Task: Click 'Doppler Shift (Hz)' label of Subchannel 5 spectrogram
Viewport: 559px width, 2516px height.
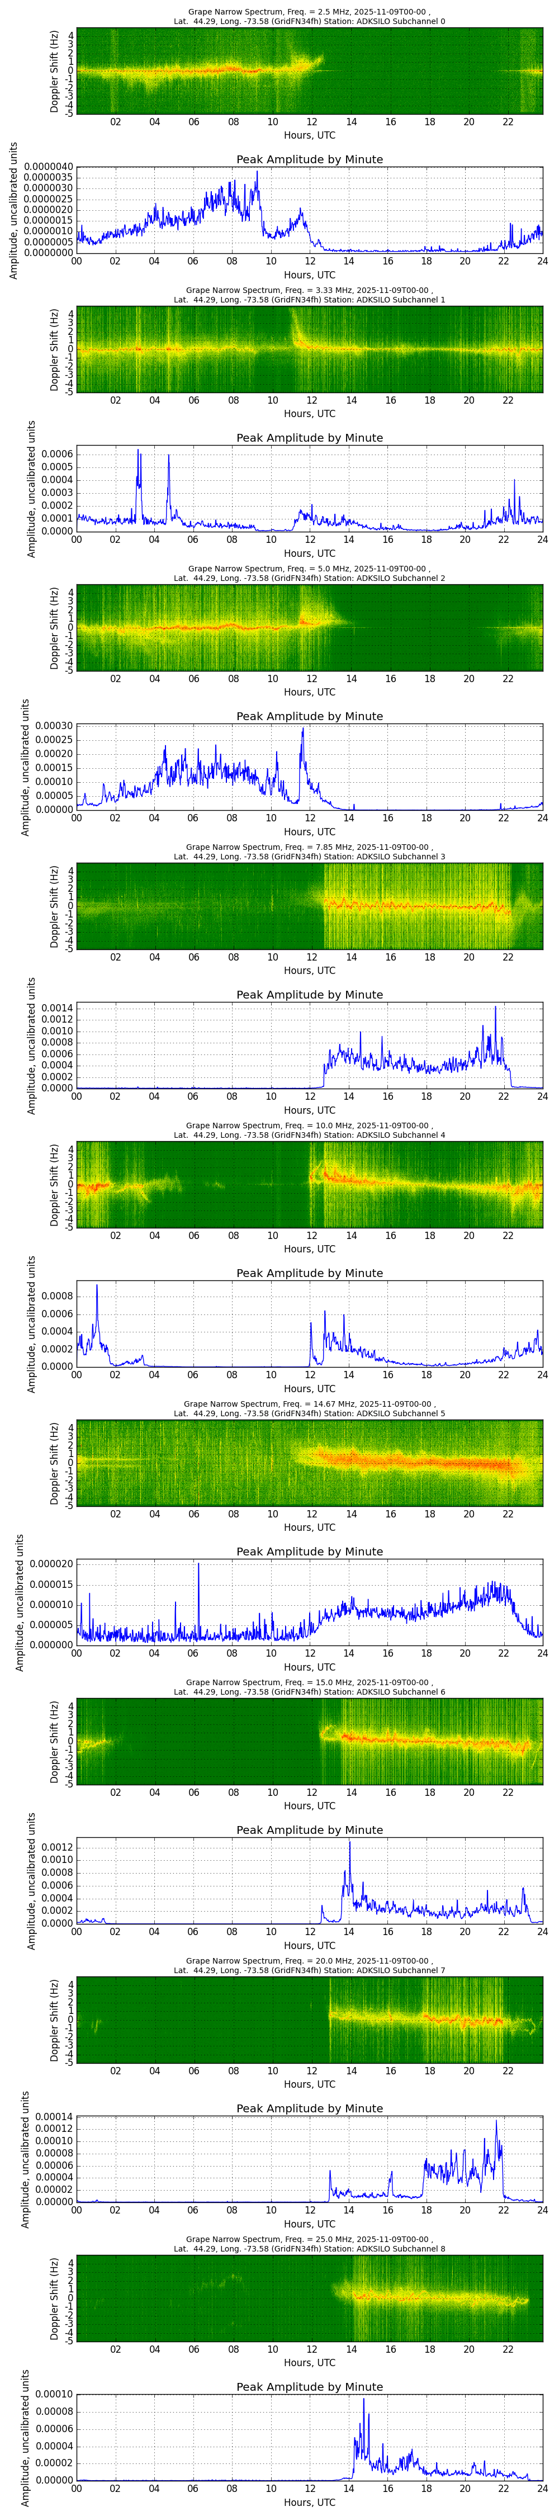Action: pyautogui.click(x=55, y=1463)
